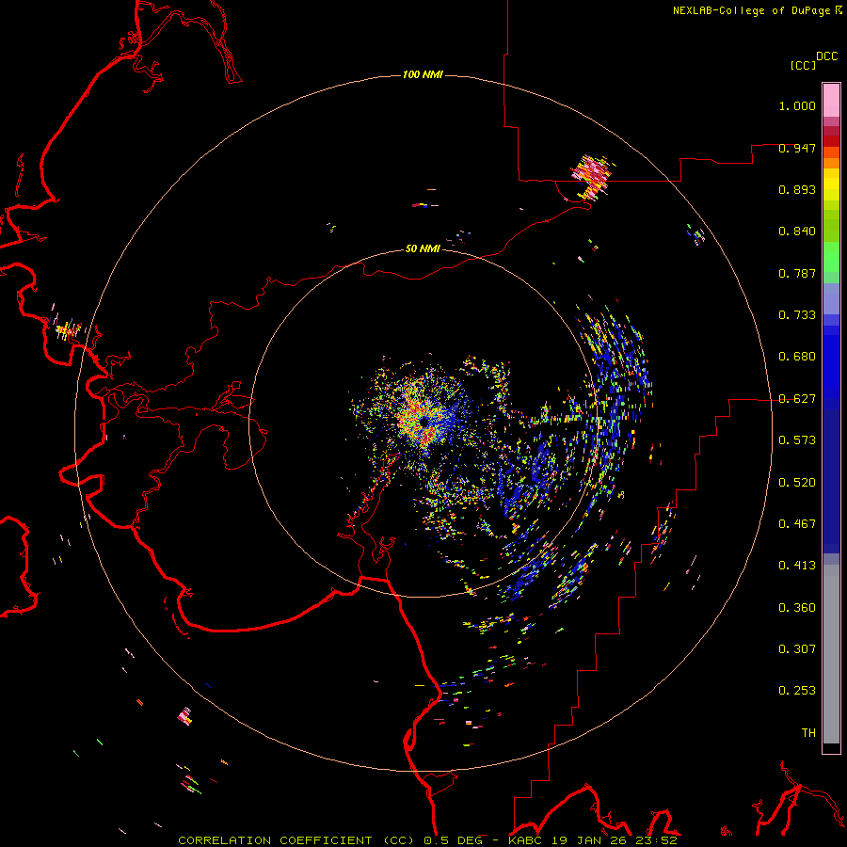Click the 0.573 scale value
The image size is (847, 847).
coord(797,440)
